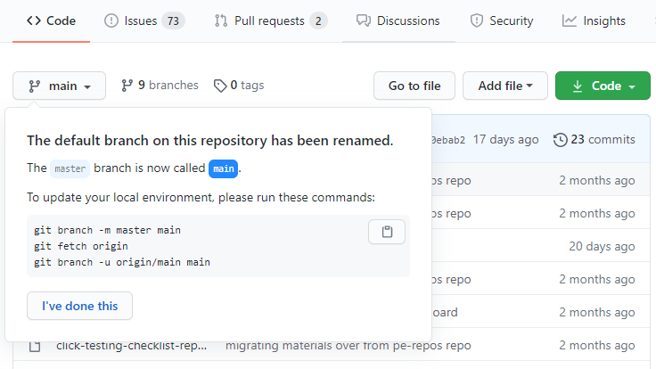This screenshot has height=369, width=656.
Task: View the 0 tags link
Action: tap(239, 86)
